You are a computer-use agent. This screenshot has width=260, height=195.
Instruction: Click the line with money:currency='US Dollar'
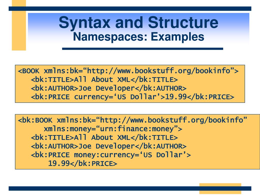tap(111, 155)
